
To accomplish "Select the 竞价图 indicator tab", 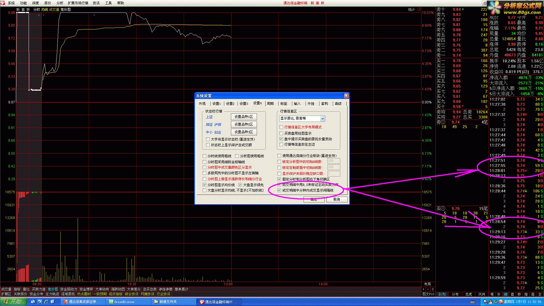I will (x=53, y=289).
